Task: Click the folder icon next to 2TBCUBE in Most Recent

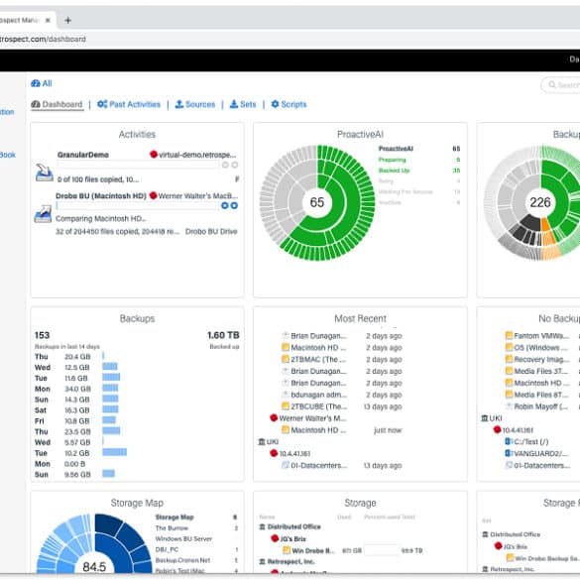Action: point(286,406)
